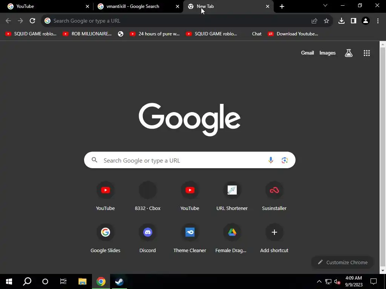386x289 pixels.
Task: Open Chrome's three-dot menu
Action: click(378, 21)
